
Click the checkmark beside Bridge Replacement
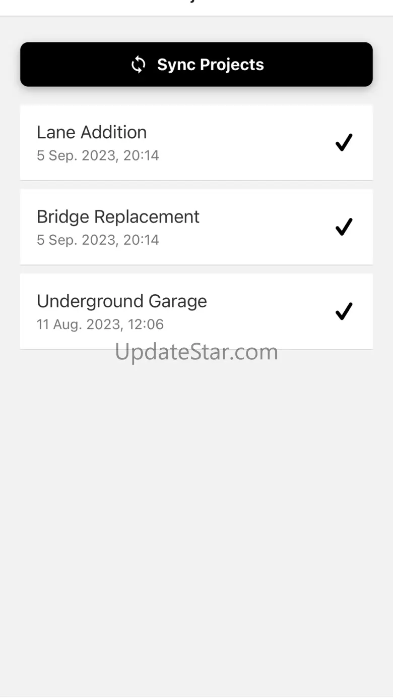344,227
